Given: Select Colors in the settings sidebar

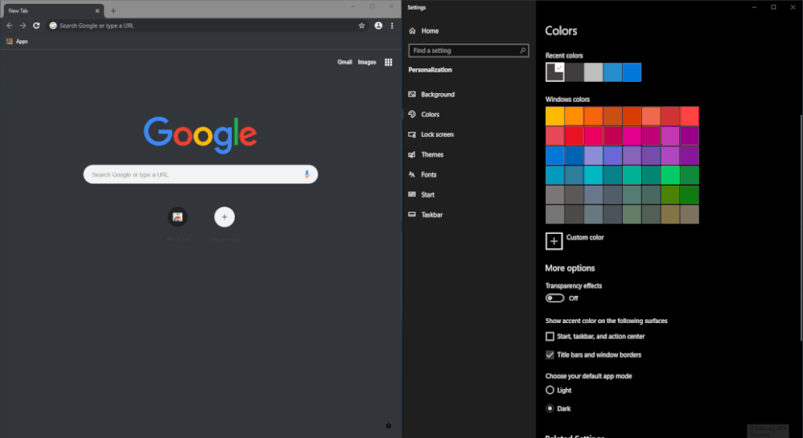Looking at the screenshot, I should [423, 115].
